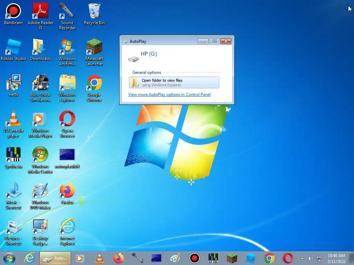Select notmyfault64 desktop icon
This screenshot has height=265, width=354.
[67, 157]
